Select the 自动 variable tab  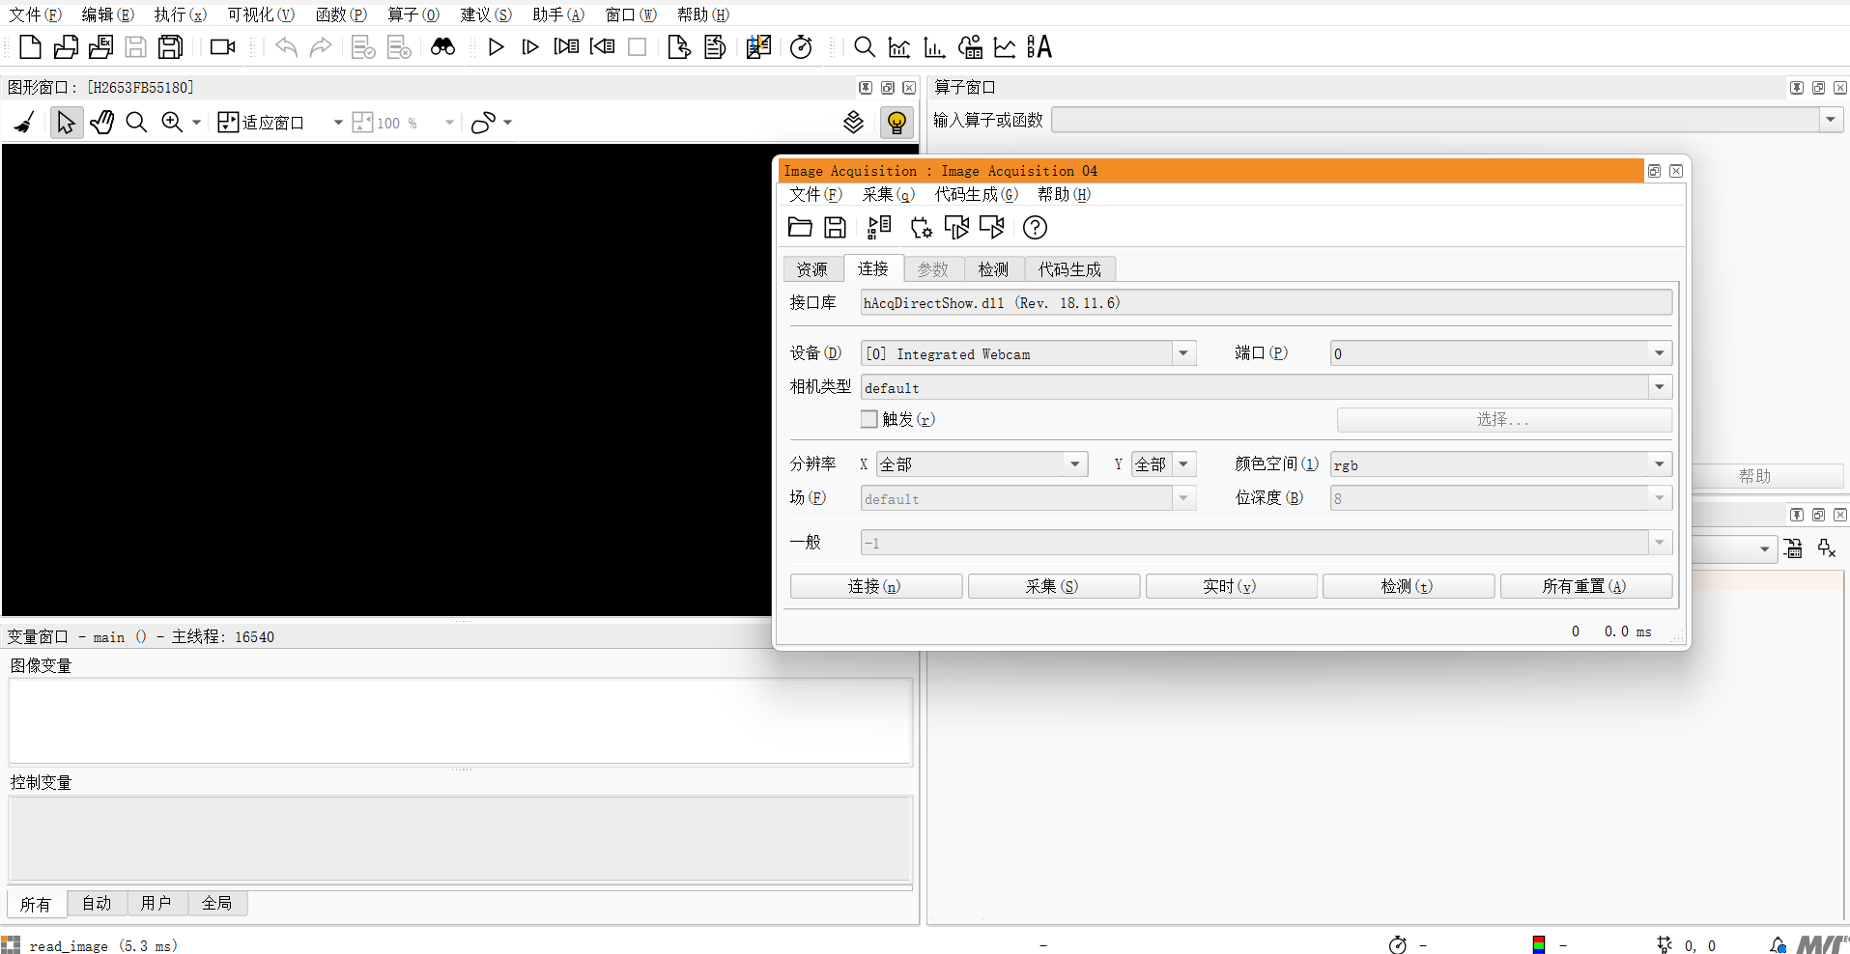click(x=97, y=903)
